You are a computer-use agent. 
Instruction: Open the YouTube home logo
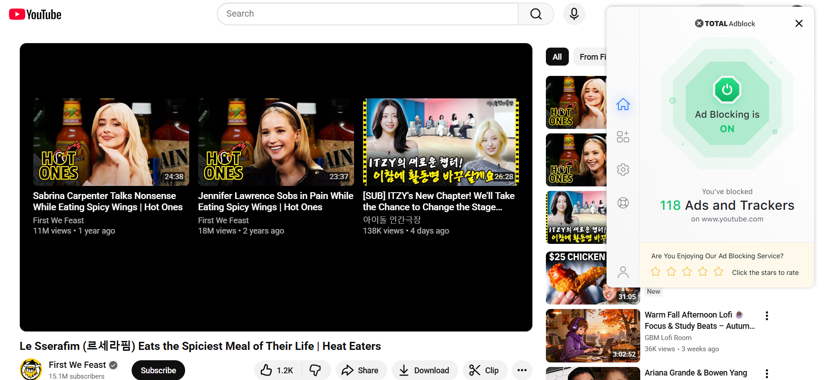click(x=35, y=14)
